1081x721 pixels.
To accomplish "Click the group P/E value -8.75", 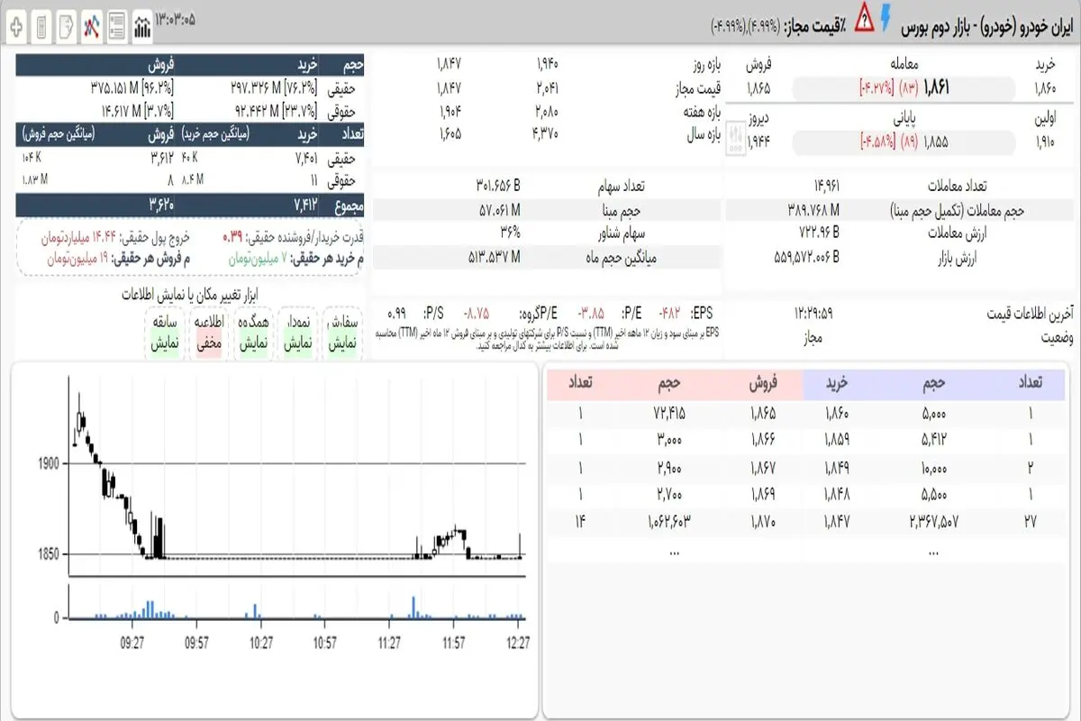I will 476,313.
